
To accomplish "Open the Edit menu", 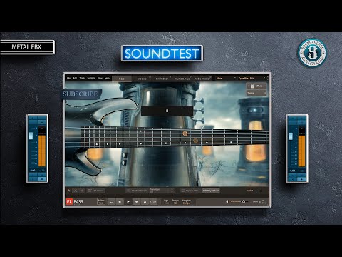I will tap(75, 78).
